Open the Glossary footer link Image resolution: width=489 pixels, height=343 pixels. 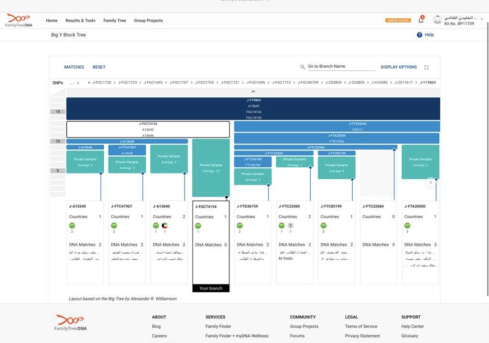(x=410, y=336)
